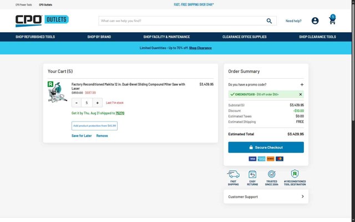Click the Visa card icon
This screenshot has height=222, width=355.
(x=252, y=159)
